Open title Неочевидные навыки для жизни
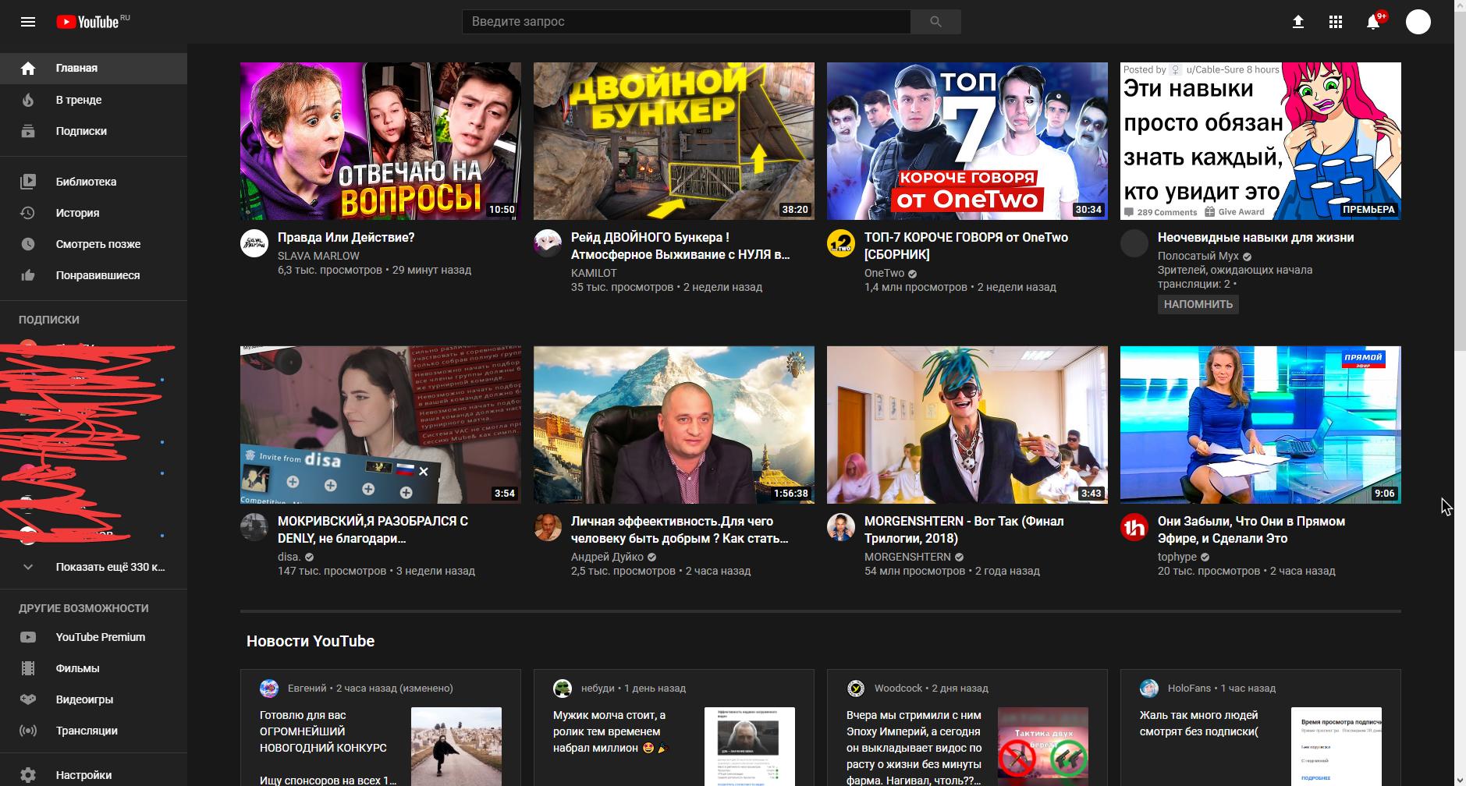Screen dimensions: 1466x786 pyautogui.click(x=1255, y=237)
